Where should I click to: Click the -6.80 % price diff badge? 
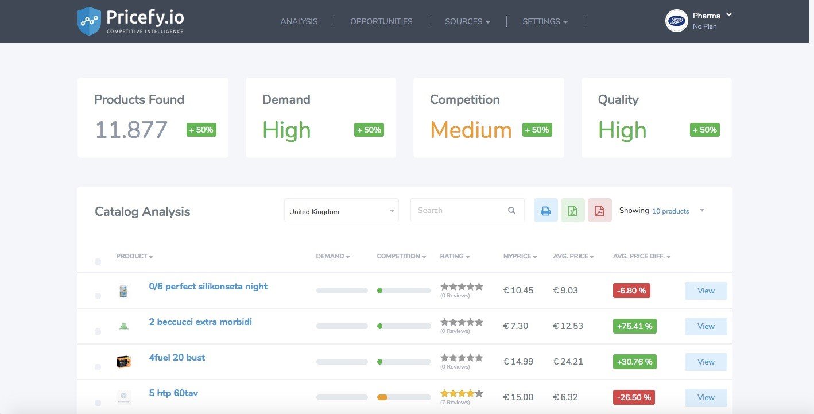coord(631,291)
